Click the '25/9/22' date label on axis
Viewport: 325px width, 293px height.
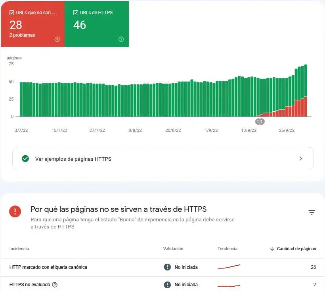287,130
